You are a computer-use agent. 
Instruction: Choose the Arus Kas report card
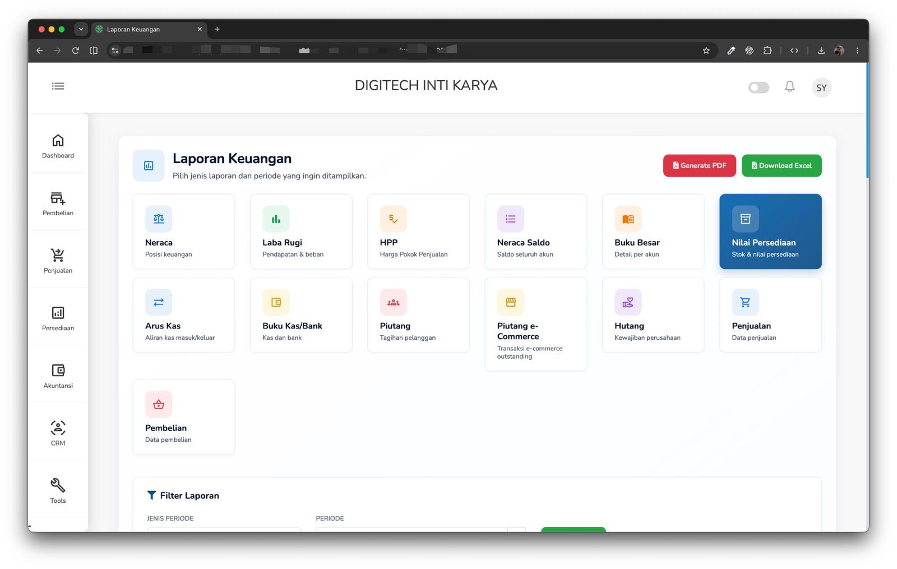pyautogui.click(x=184, y=315)
